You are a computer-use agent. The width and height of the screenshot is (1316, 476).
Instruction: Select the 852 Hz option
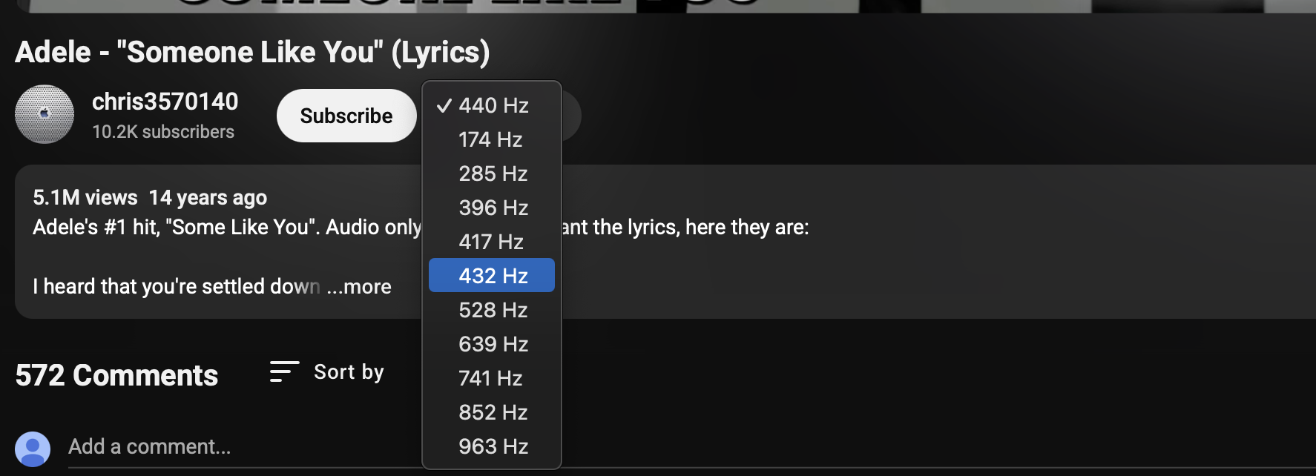tap(493, 412)
